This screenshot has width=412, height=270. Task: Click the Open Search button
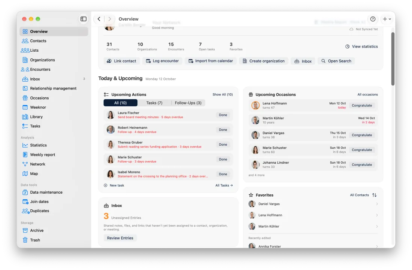[336, 61]
